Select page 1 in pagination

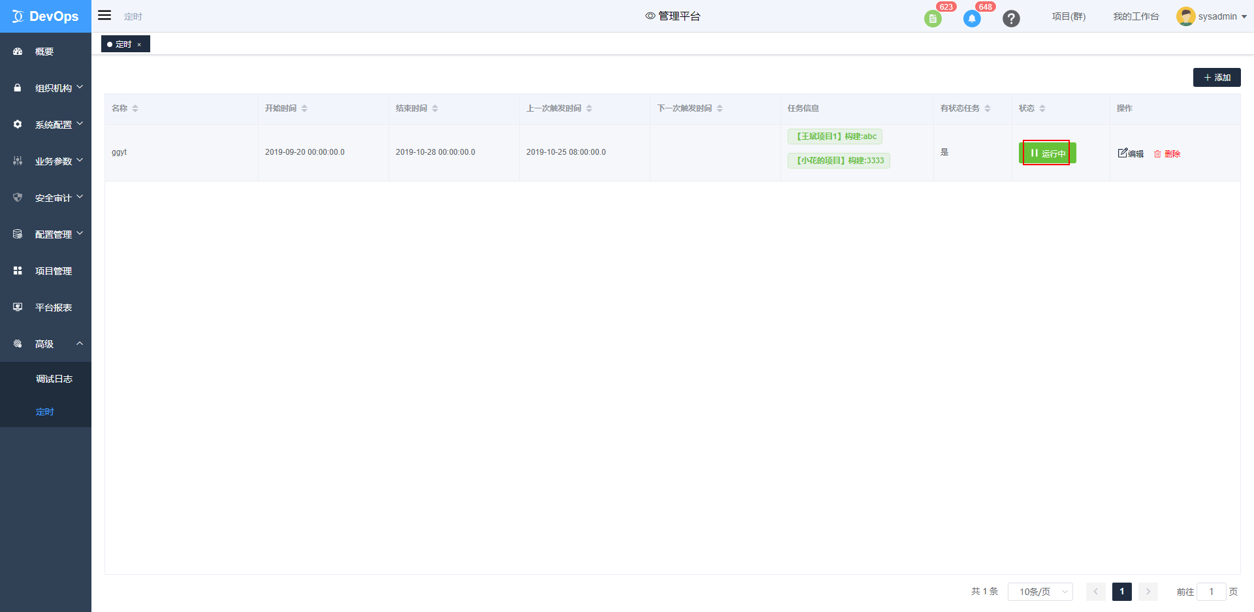pos(1122,592)
